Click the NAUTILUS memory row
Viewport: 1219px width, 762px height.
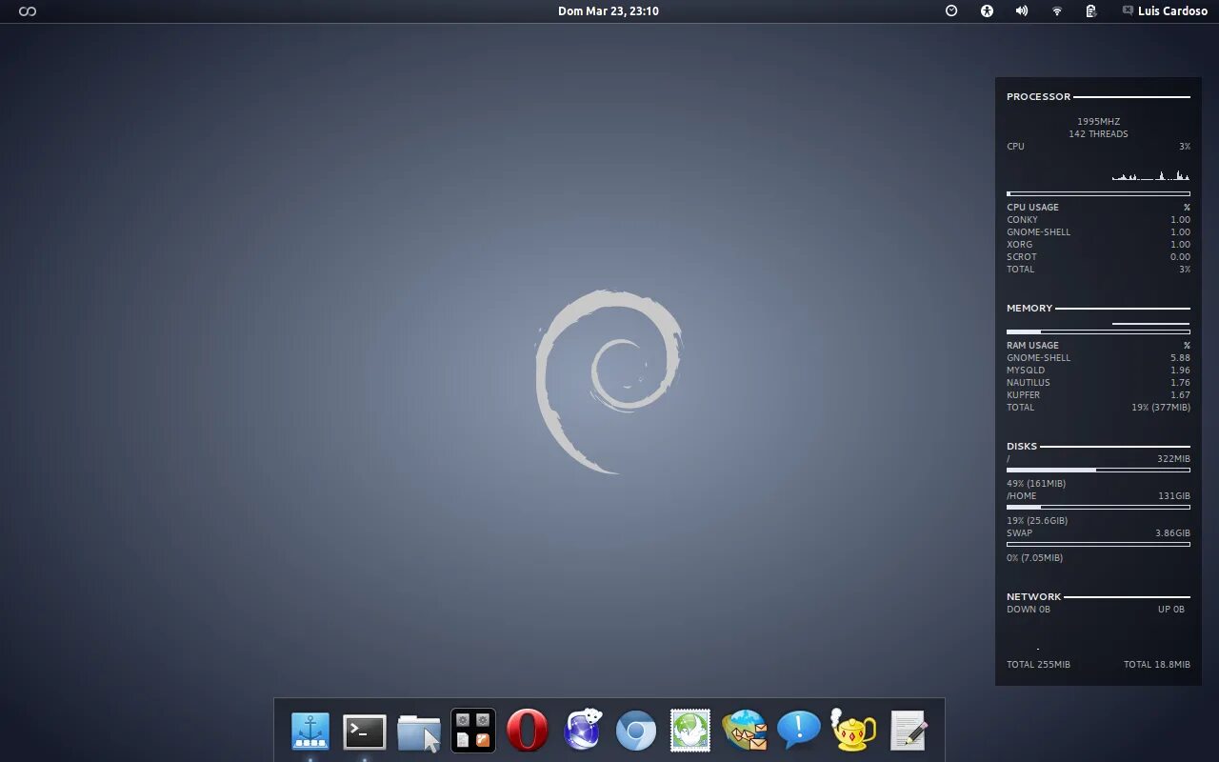click(1098, 383)
